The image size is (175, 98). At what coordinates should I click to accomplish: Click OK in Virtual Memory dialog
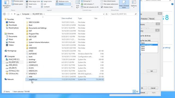point(143,88)
